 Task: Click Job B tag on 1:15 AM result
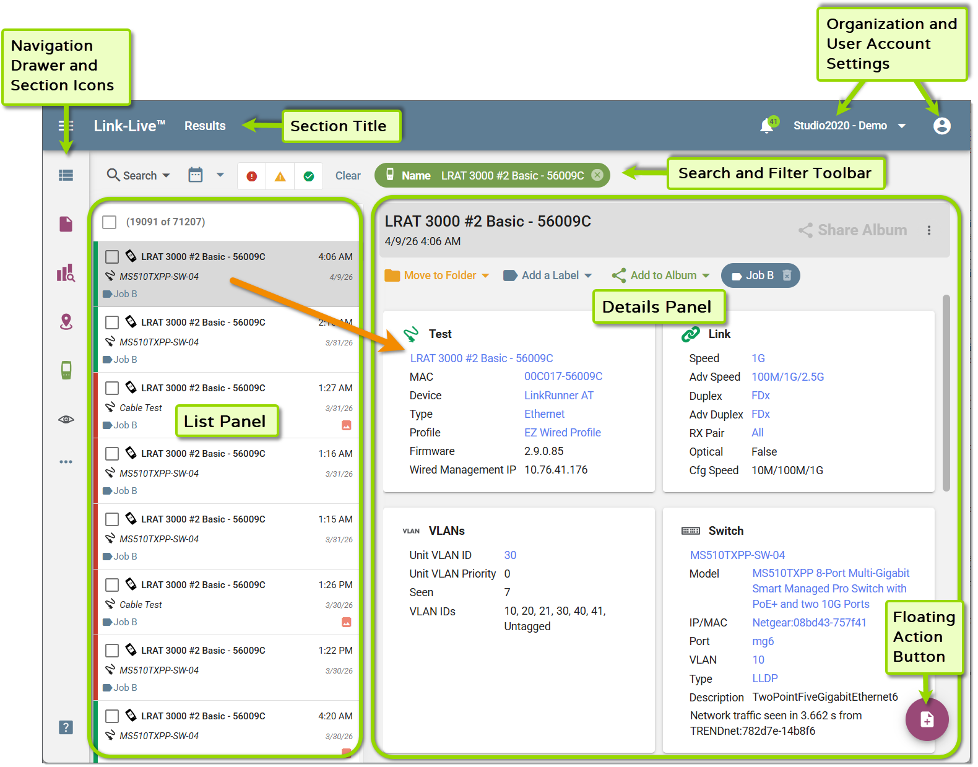(x=120, y=557)
